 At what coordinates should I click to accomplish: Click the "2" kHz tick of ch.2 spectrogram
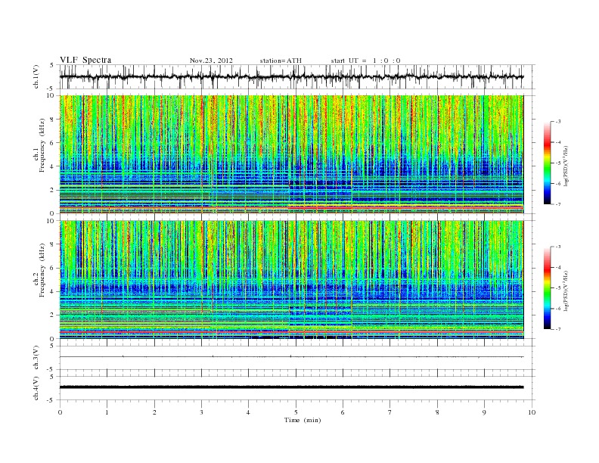click(x=53, y=315)
